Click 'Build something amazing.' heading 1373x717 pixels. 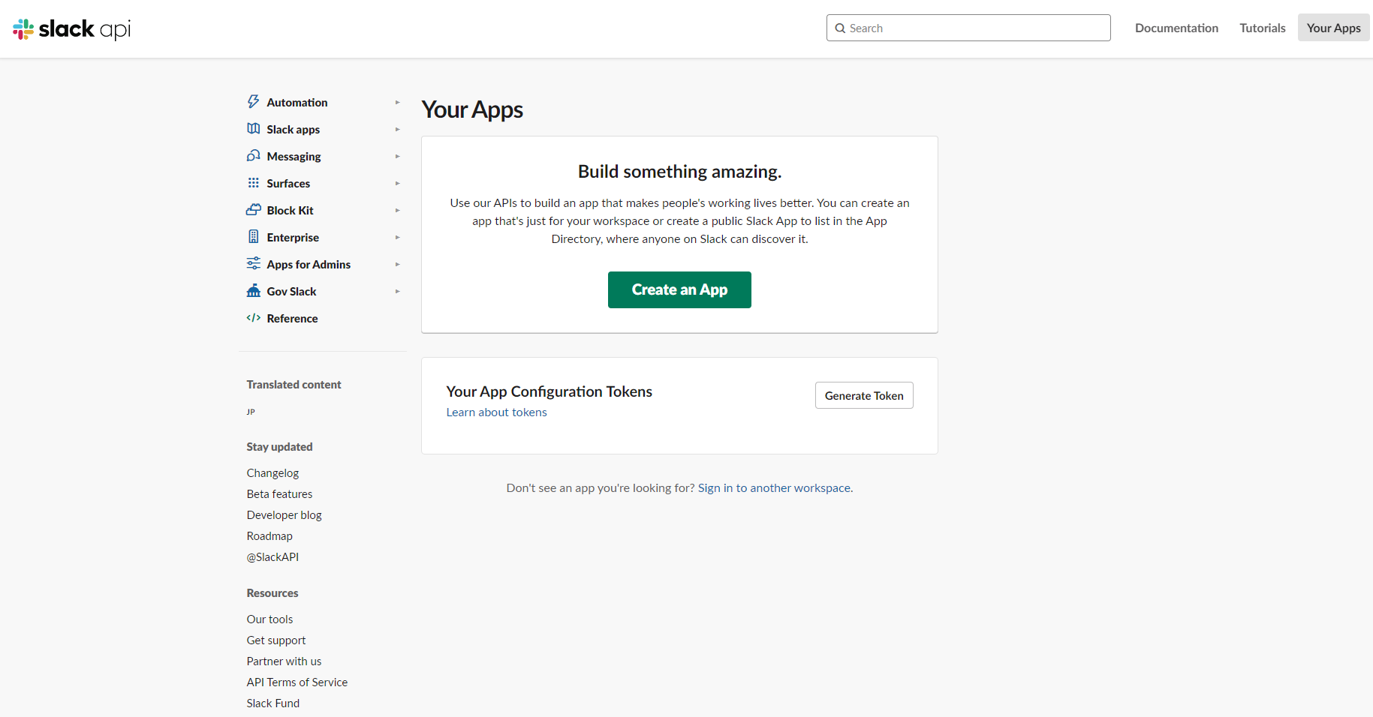[679, 172]
